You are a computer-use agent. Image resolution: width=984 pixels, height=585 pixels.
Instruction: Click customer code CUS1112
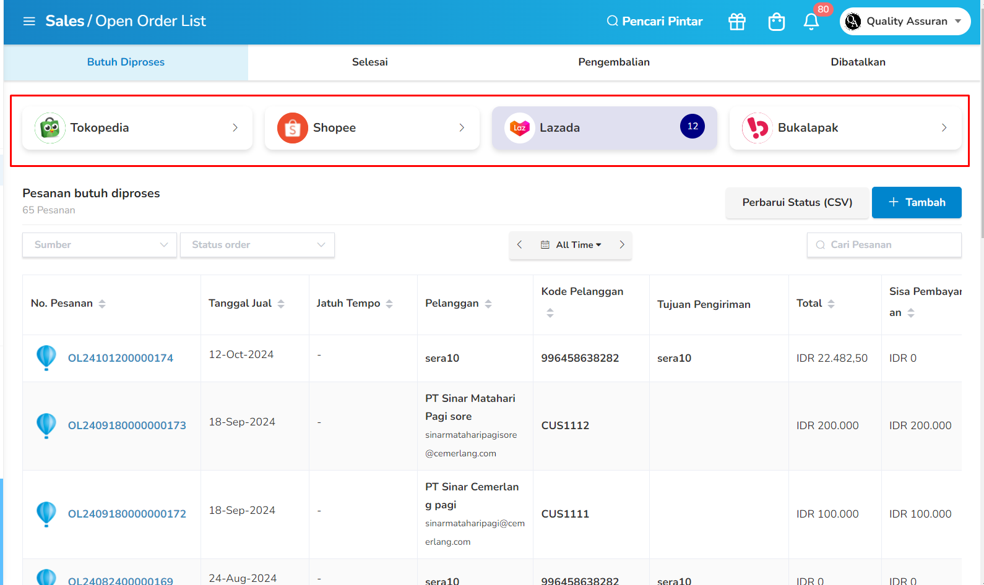[x=565, y=425]
